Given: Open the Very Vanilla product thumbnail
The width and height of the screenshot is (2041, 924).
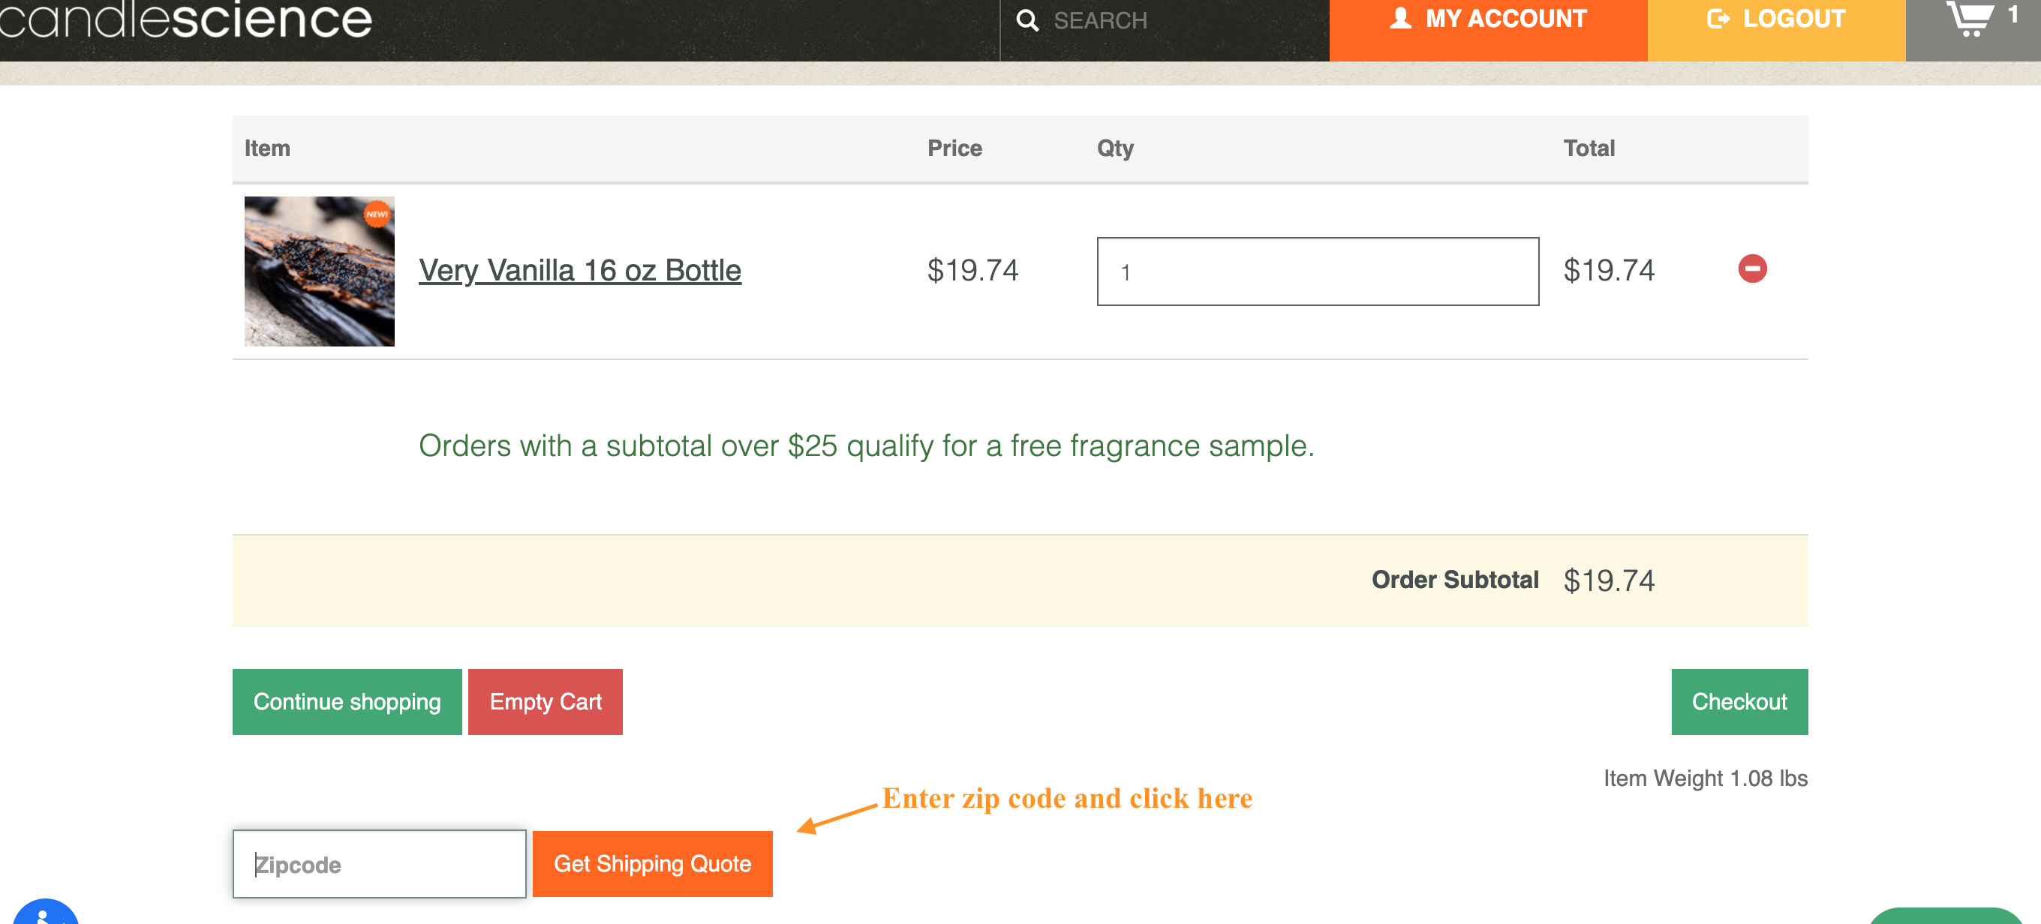Looking at the screenshot, I should click(x=318, y=271).
